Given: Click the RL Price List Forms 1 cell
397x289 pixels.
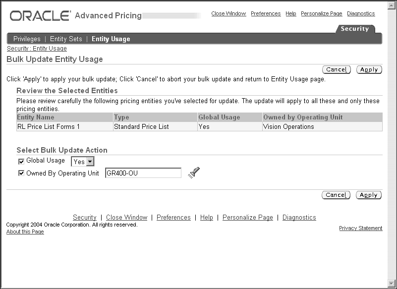Looking at the screenshot, I should coord(65,126).
